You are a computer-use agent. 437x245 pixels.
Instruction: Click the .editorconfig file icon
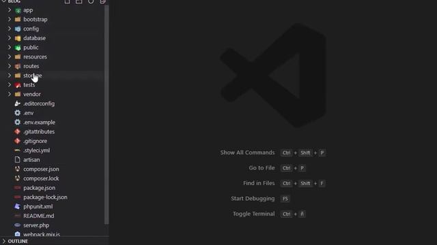click(x=17, y=103)
